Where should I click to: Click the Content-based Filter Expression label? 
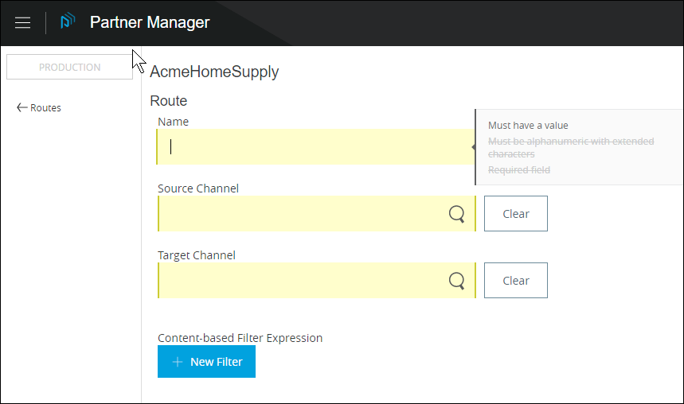click(x=240, y=338)
